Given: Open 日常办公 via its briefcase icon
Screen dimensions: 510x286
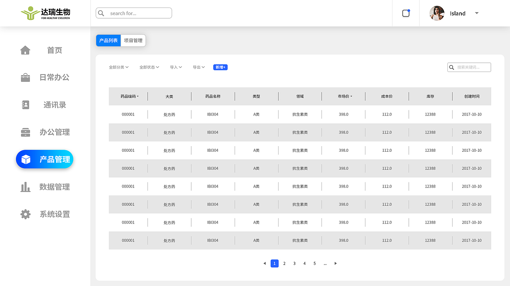Looking at the screenshot, I should pyautogui.click(x=25, y=77).
